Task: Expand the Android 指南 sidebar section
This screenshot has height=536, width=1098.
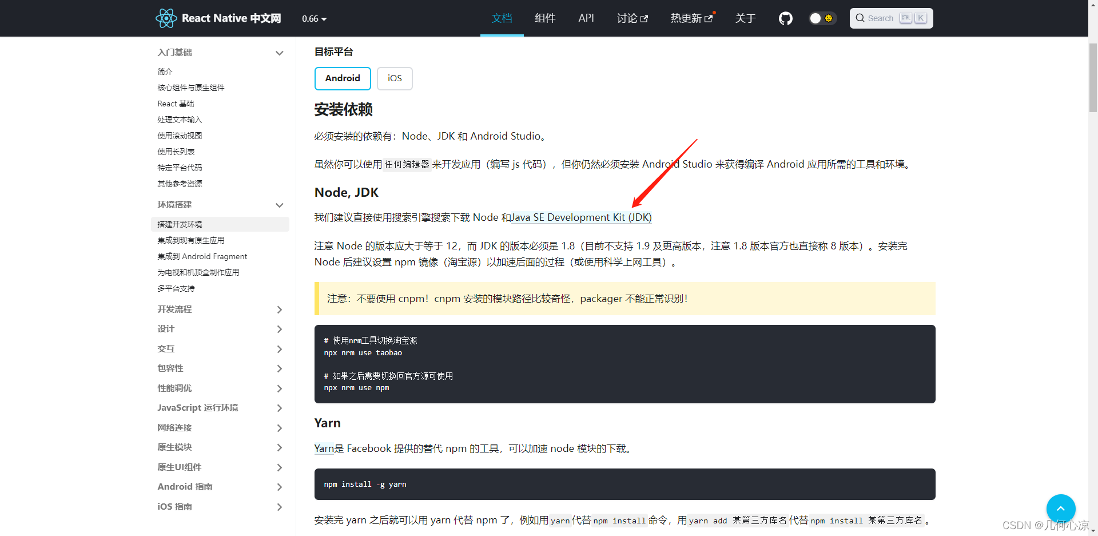Action: 221,487
